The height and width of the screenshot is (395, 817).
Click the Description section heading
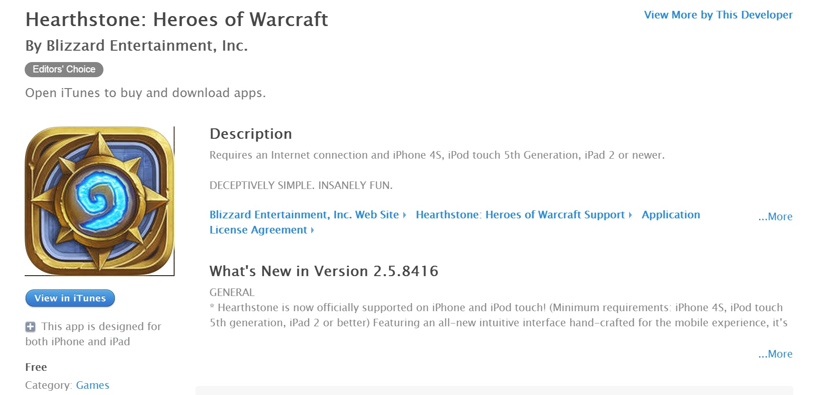pyautogui.click(x=251, y=134)
